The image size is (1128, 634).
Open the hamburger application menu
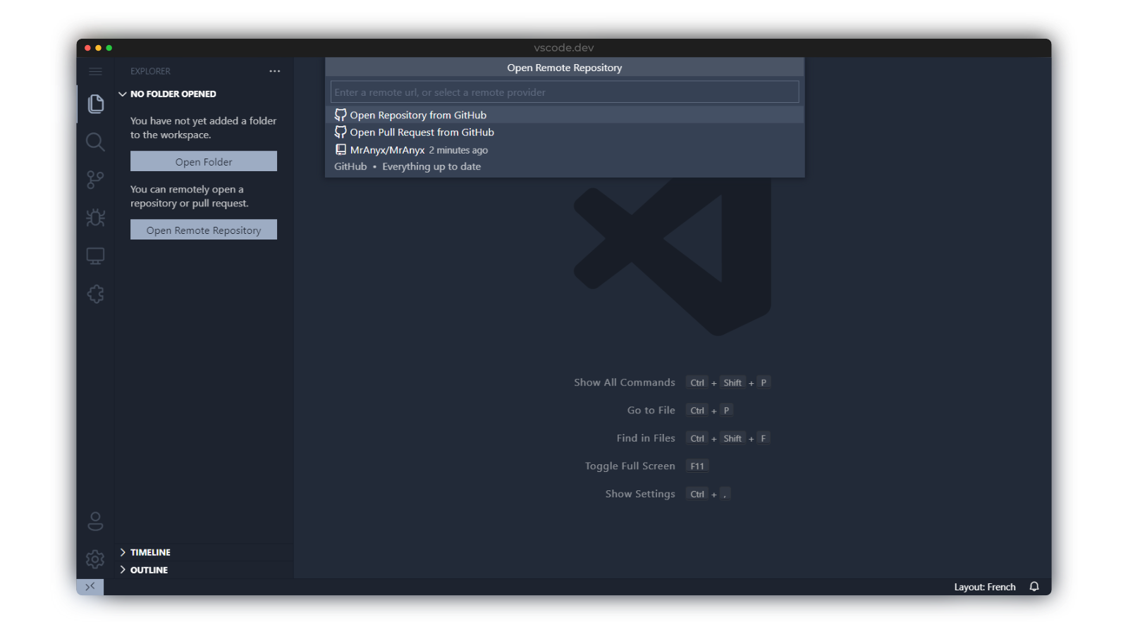[x=95, y=71]
